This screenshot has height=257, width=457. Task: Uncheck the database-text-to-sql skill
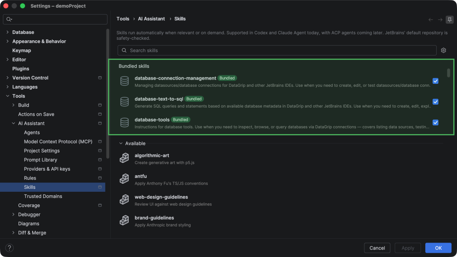[x=435, y=102]
